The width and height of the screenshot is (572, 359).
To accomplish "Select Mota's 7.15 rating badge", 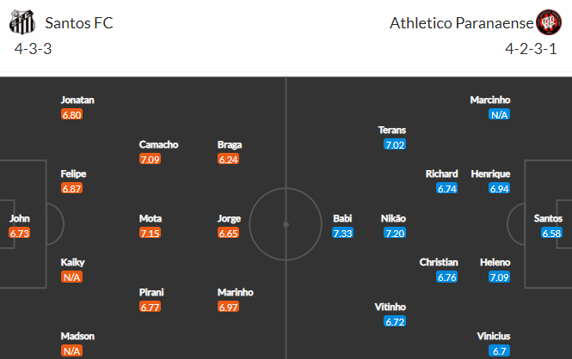I will click(150, 233).
